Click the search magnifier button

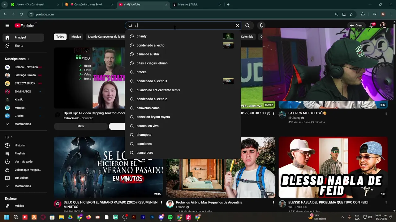tap(247, 26)
